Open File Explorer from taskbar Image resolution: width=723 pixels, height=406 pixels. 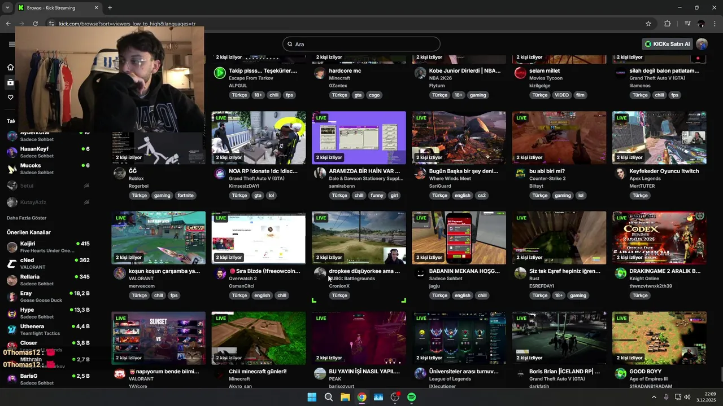point(345,397)
